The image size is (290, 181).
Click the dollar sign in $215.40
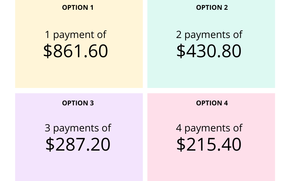181,144
